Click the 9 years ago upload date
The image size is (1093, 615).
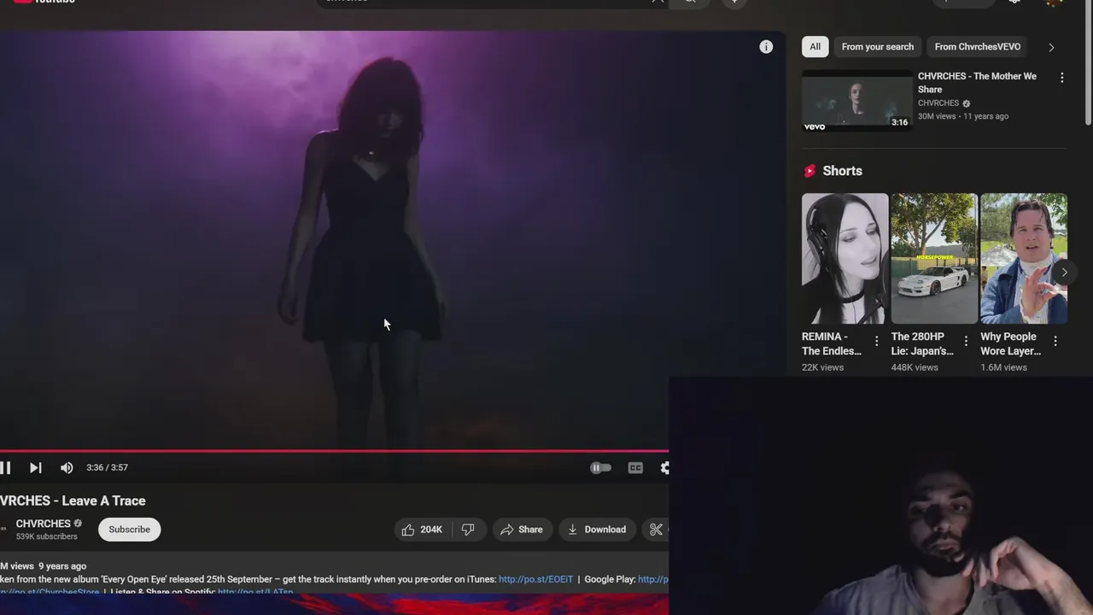62,565
